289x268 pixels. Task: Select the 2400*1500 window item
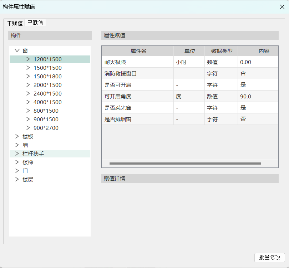[x=47, y=94]
